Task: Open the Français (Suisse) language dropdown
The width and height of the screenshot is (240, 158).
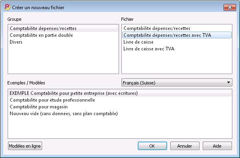Action: pyautogui.click(x=177, y=82)
